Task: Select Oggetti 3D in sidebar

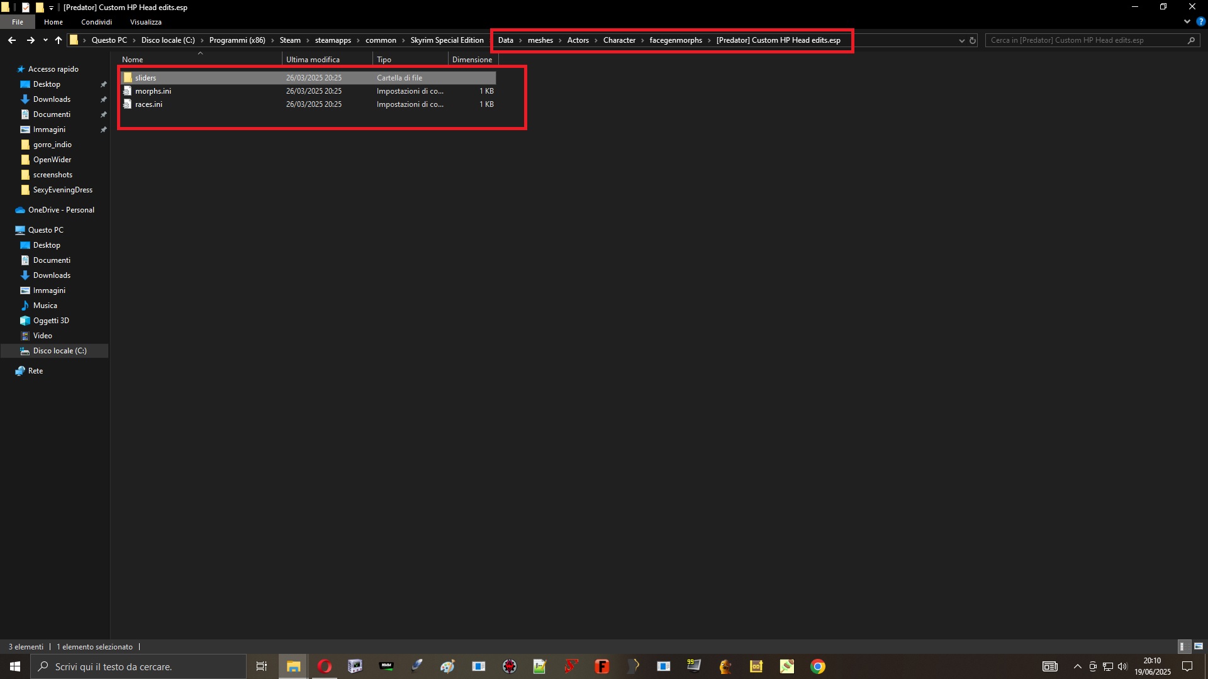Action: [x=51, y=321]
